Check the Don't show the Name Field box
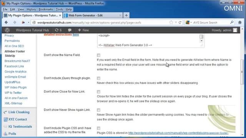 point(98,55)
